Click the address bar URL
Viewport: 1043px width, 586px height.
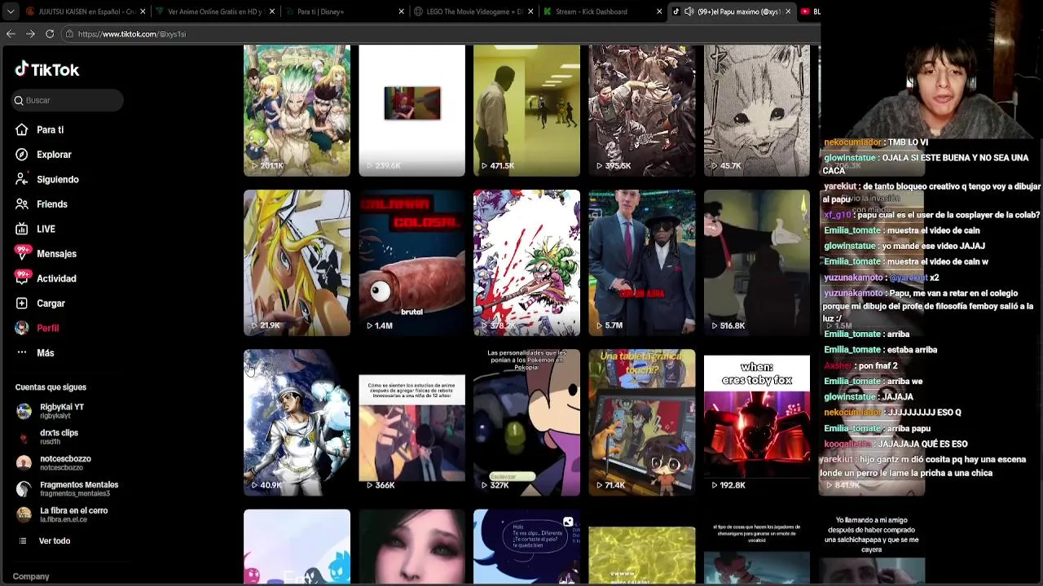pos(132,34)
